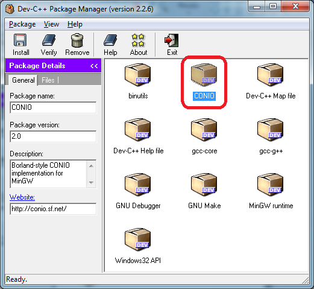Select the gcc-core package icon
Viewport: 314px width, 289px height.
tap(204, 130)
